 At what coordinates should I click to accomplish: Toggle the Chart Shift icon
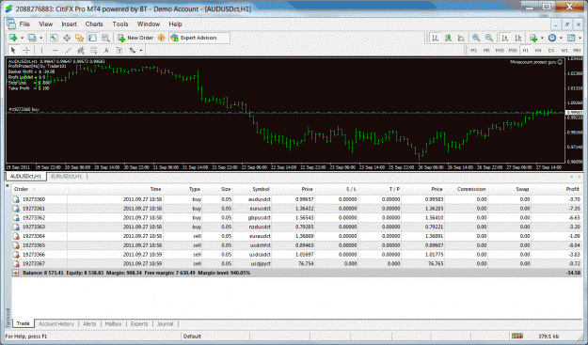[518, 38]
